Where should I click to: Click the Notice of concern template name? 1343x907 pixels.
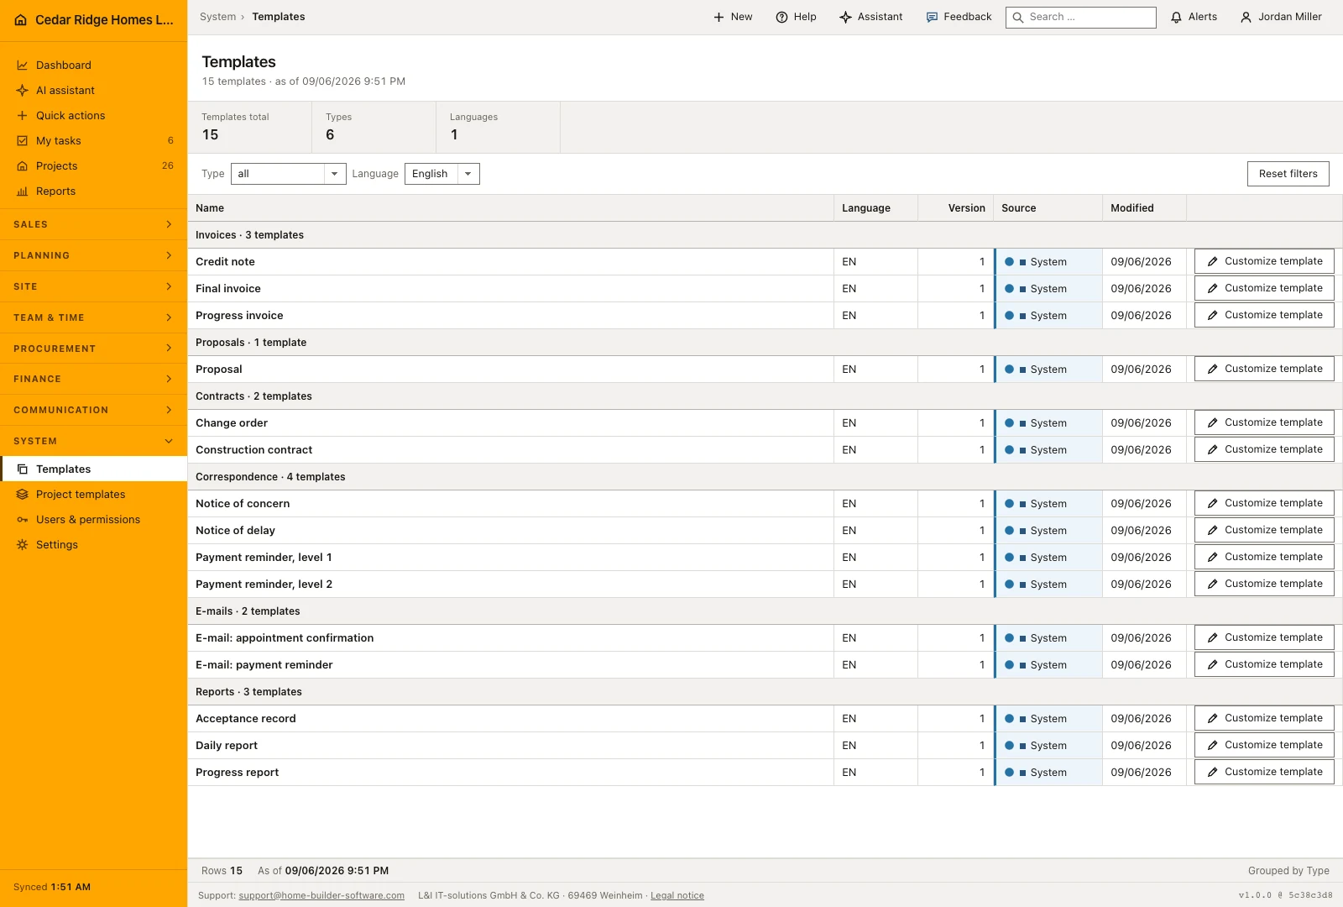tap(243, 504)
